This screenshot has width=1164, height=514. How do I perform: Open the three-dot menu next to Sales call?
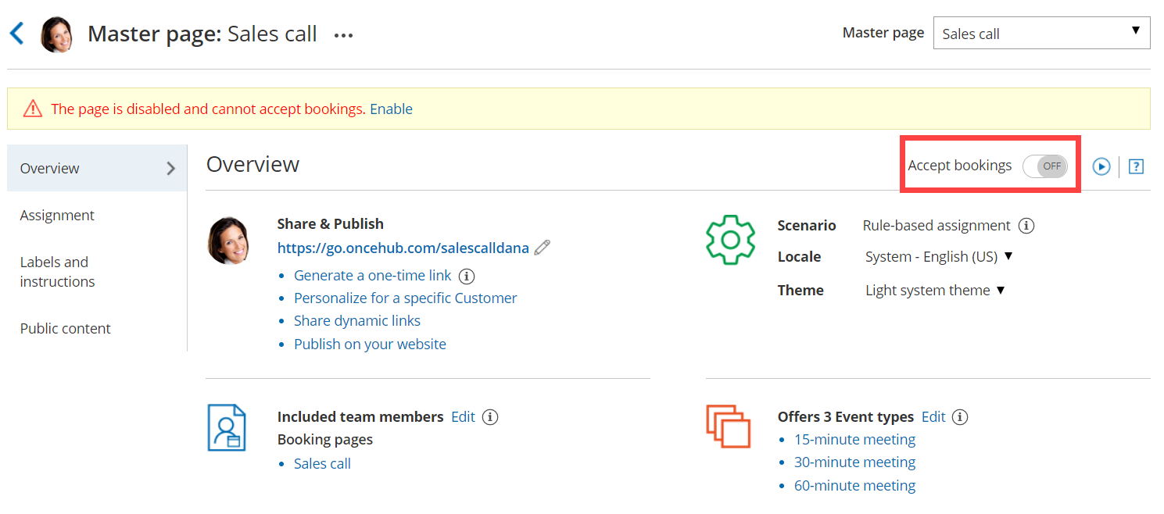[x=343, y=35]
